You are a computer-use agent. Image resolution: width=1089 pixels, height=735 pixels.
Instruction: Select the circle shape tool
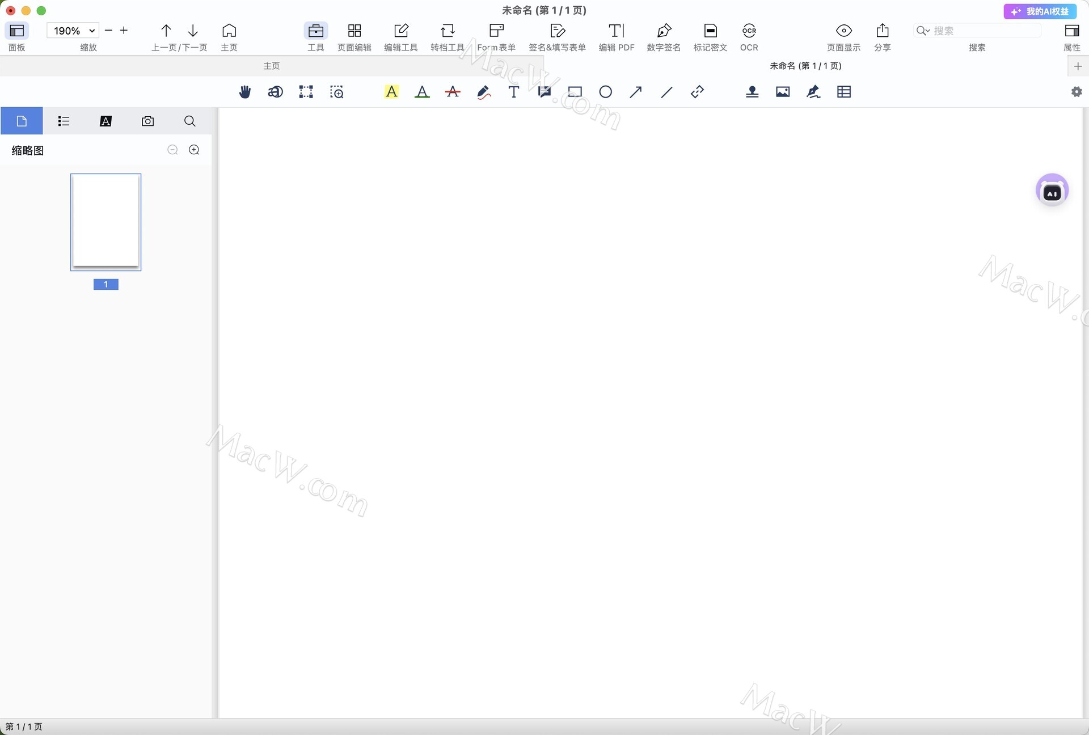[606, 92]
